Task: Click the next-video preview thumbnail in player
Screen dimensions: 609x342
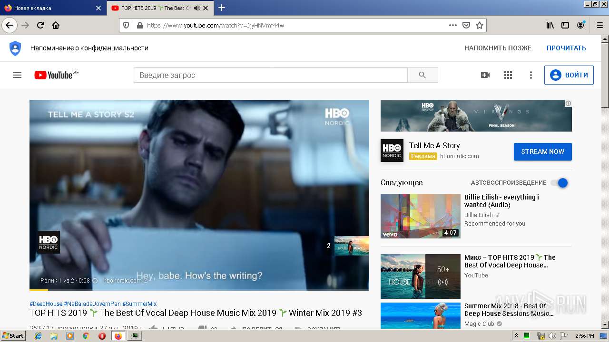Action: pos(352,246)
